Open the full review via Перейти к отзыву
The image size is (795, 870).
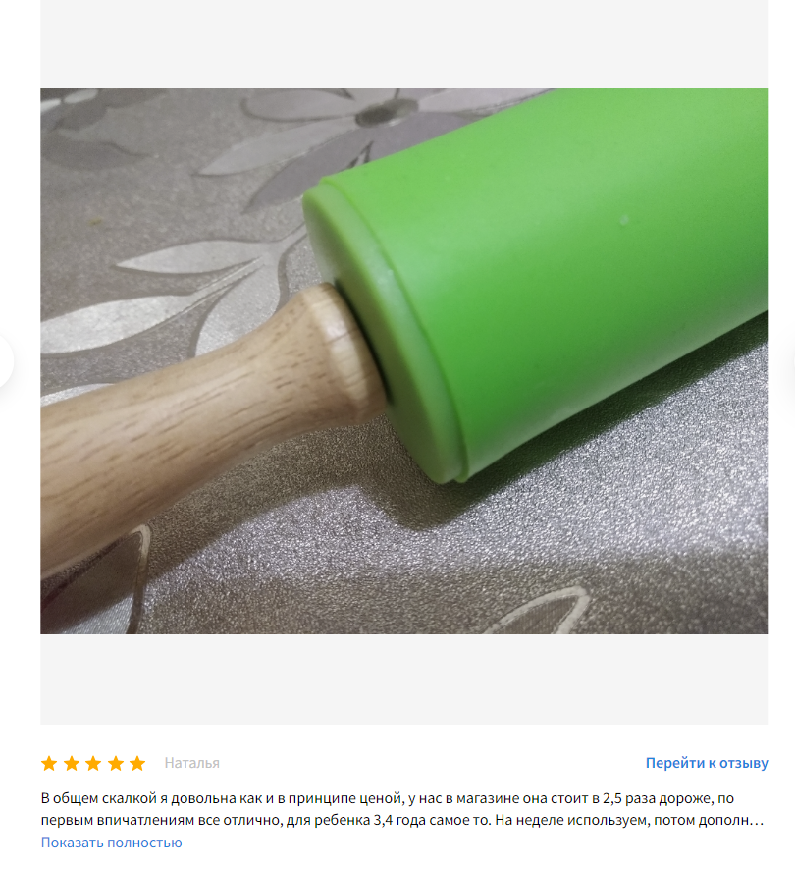click(x=707, y=763)
